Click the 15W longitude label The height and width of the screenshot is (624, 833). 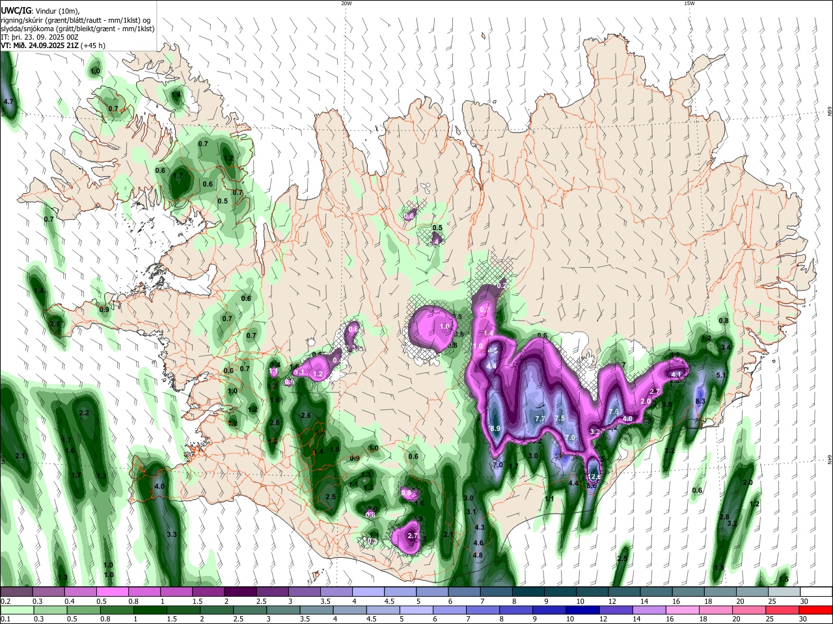pos(689,3)
